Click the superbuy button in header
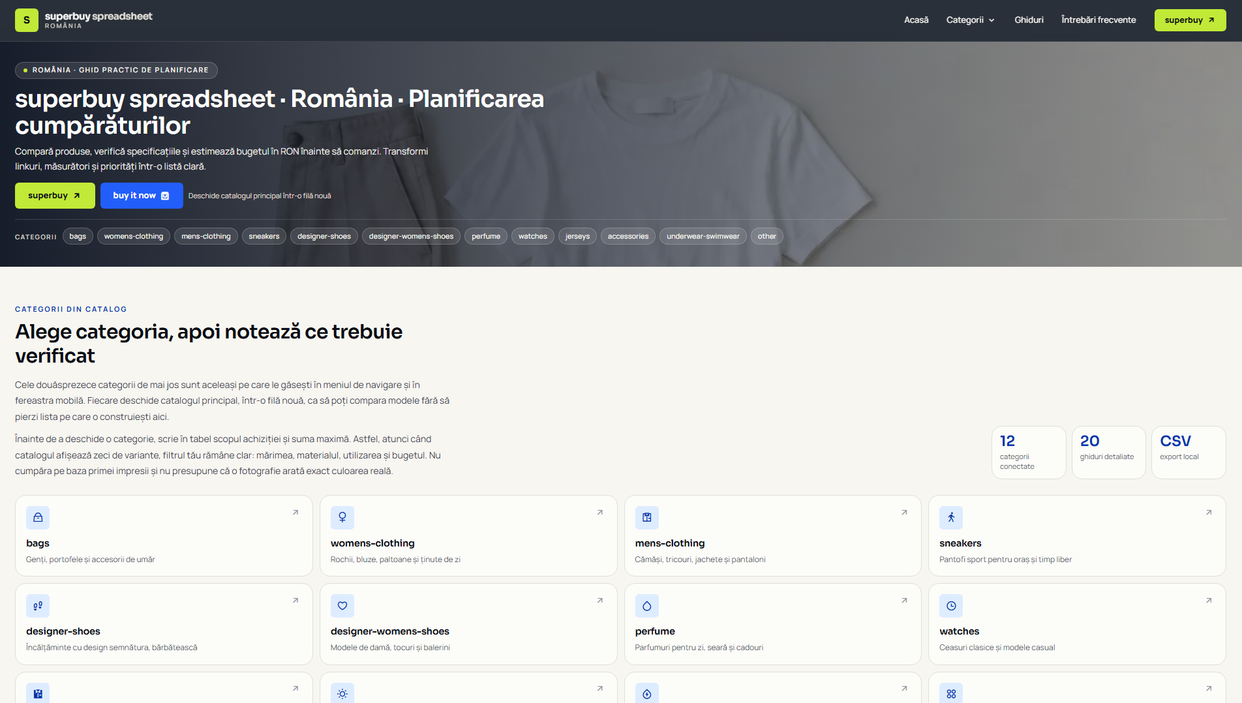1242x703 pixels. click(x=1190, y=20)
